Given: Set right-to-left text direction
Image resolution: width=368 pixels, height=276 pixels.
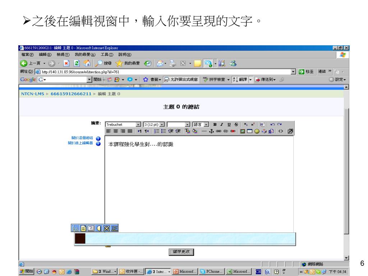Looking at the screenshot, I should [x=147, y=131].
